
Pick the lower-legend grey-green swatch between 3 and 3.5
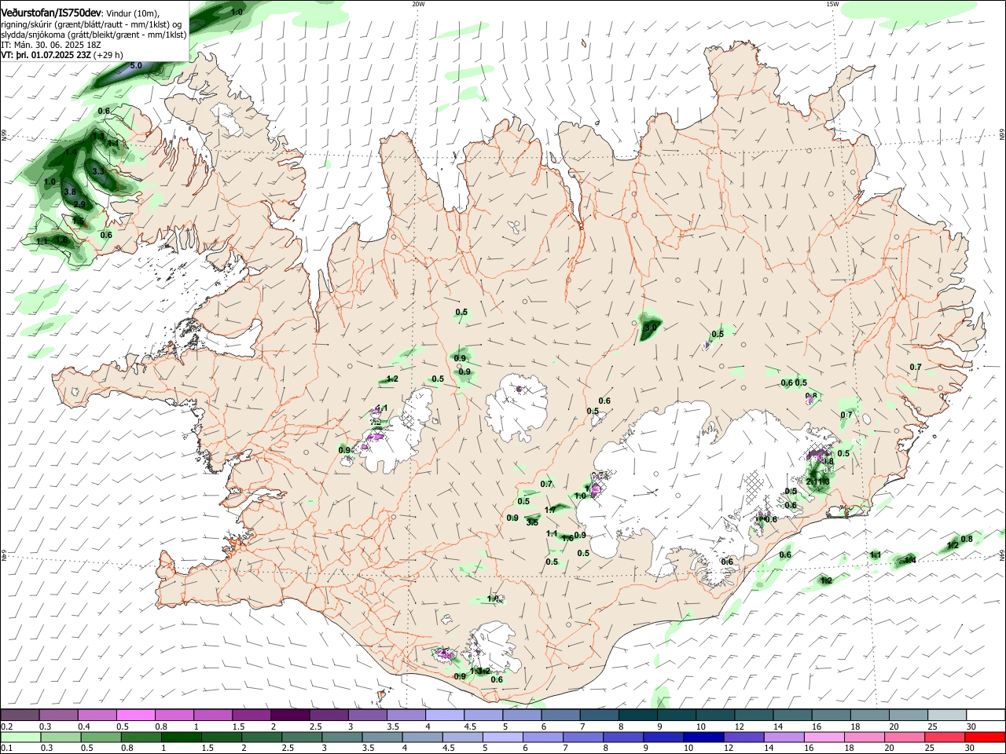[x=342, y=737]
